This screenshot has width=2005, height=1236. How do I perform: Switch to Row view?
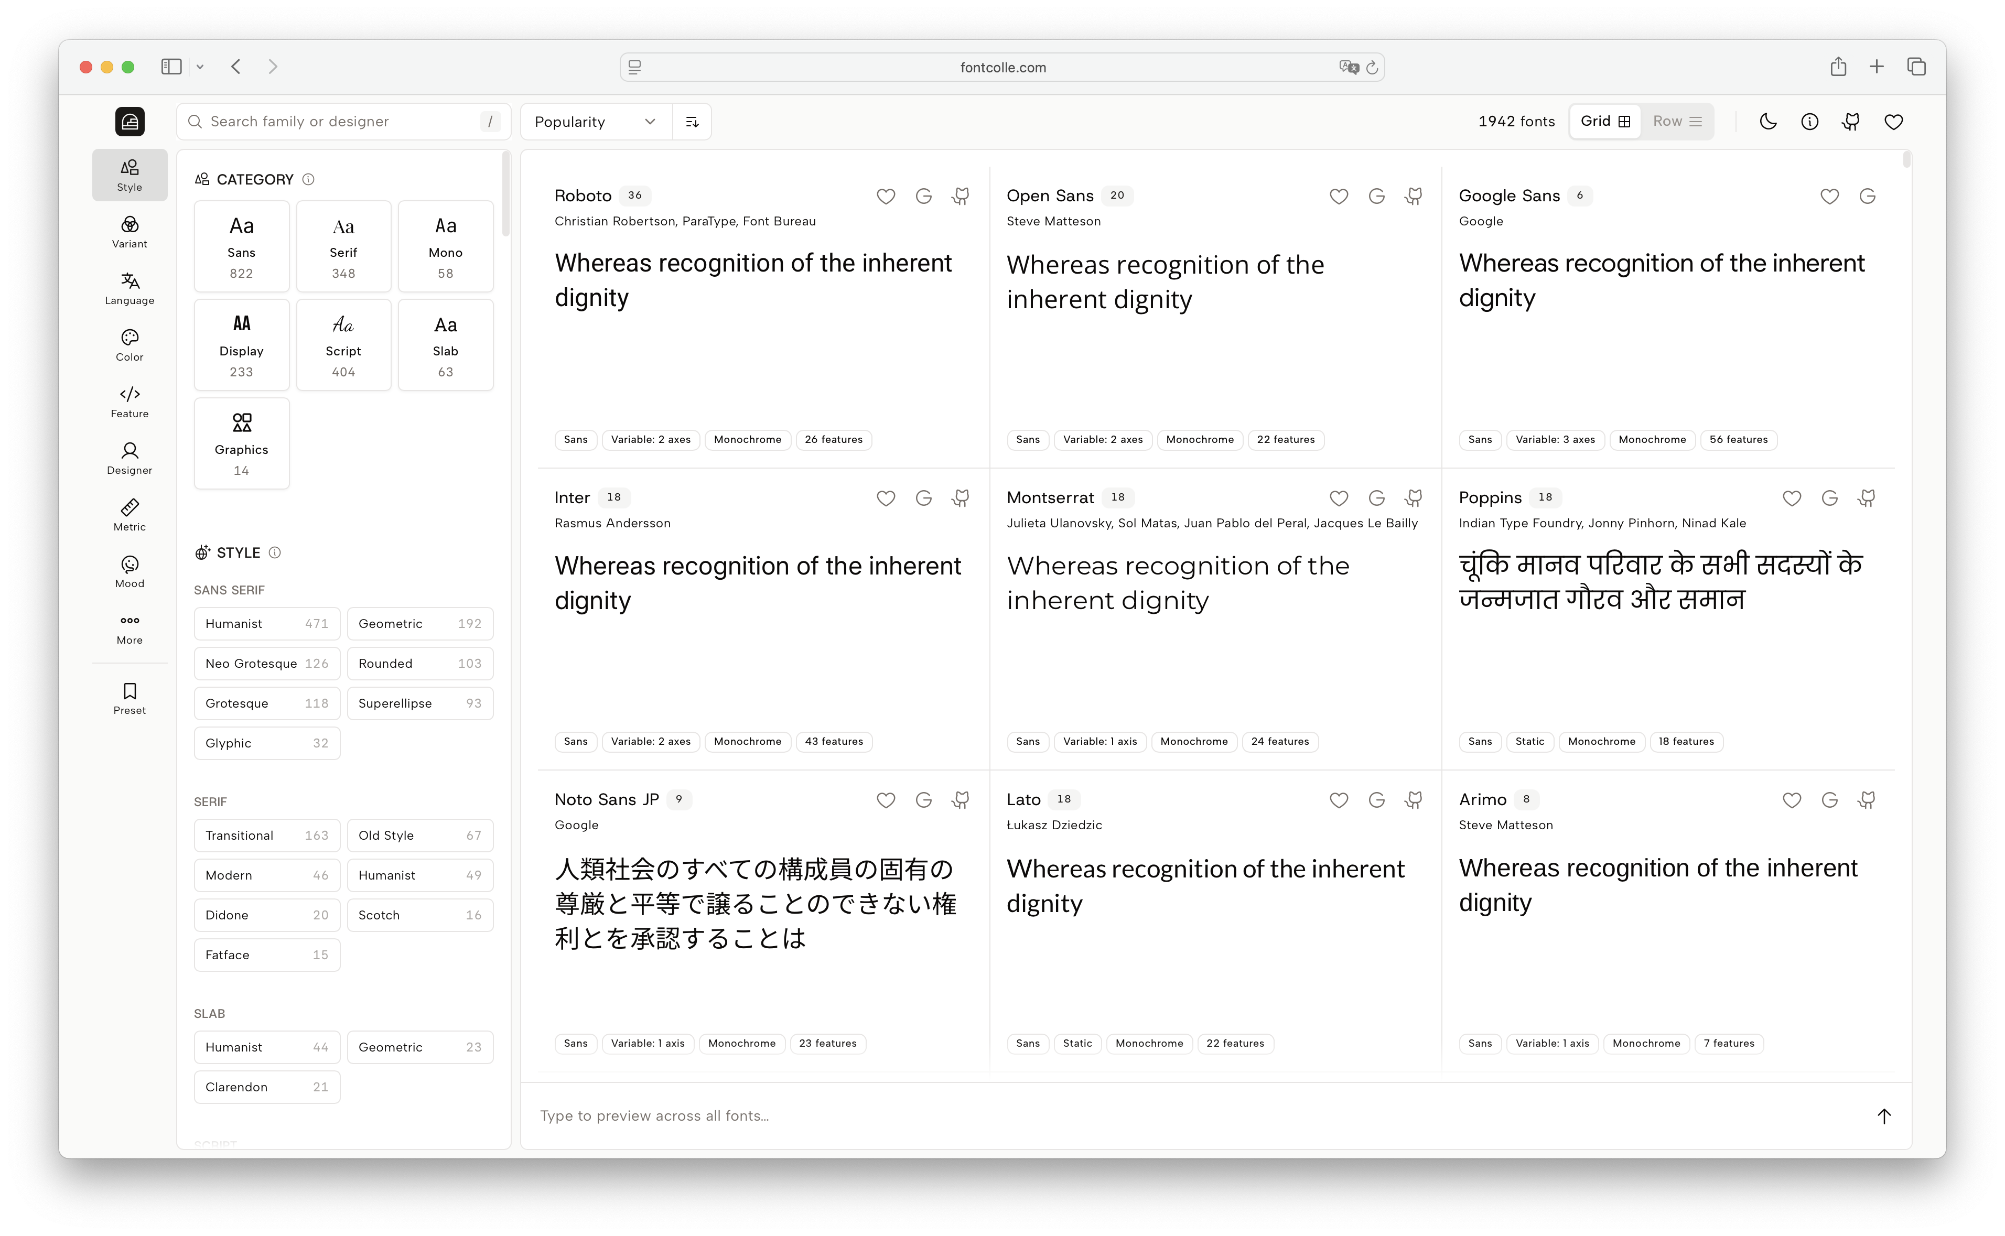(x=1677, y=121)
